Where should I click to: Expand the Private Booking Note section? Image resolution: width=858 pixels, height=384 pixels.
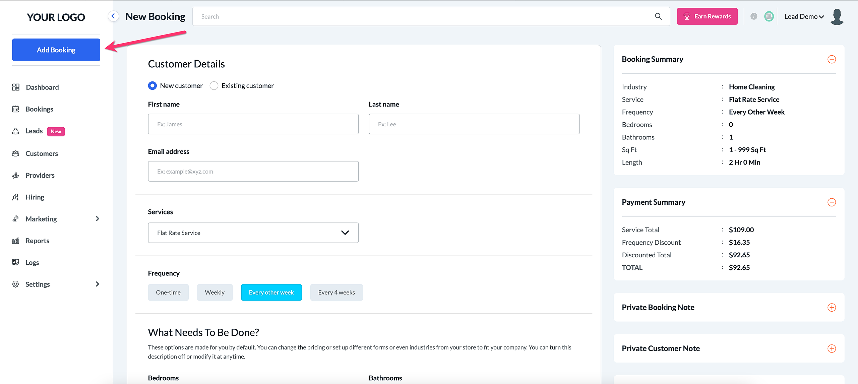coord(832,307)
